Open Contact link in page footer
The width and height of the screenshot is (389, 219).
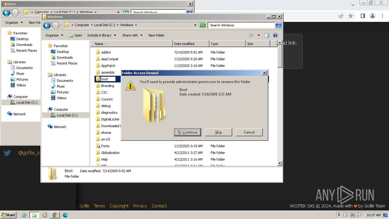coord(159,206)
